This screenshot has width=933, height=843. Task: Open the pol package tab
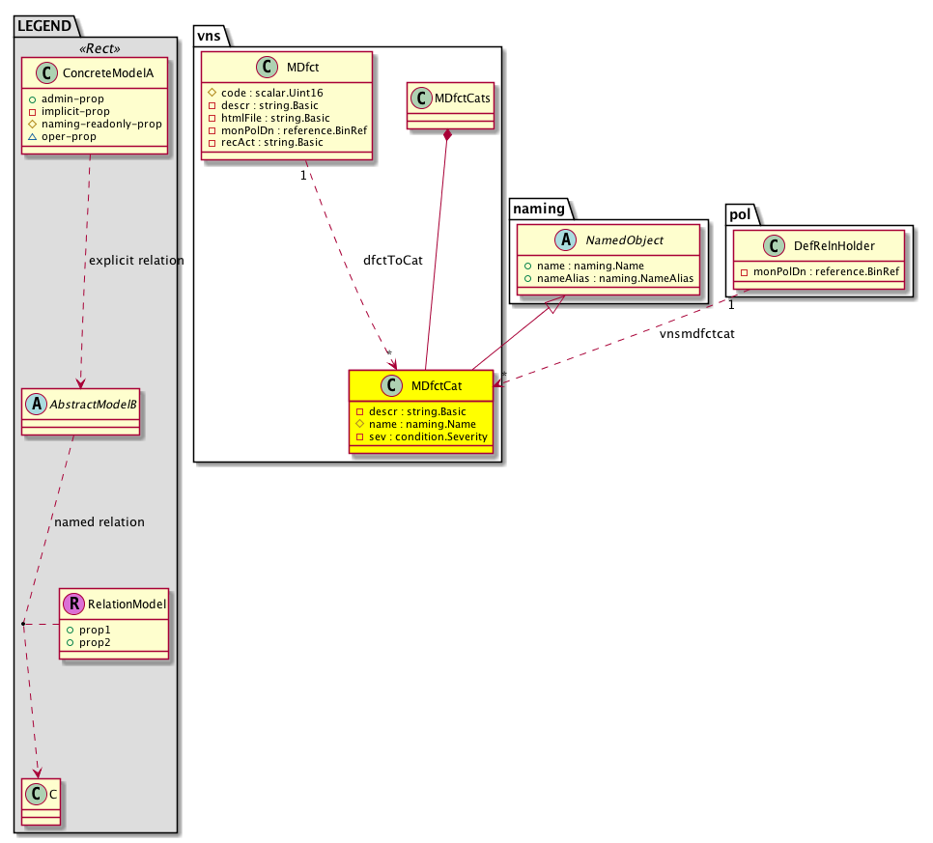click(x=740, y=211)
